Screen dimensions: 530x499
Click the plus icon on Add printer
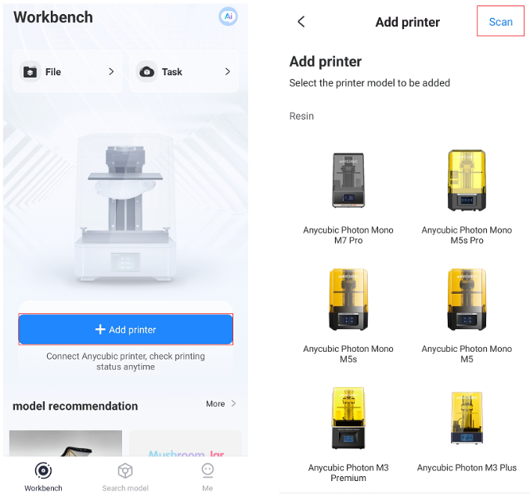pos(100,329)
